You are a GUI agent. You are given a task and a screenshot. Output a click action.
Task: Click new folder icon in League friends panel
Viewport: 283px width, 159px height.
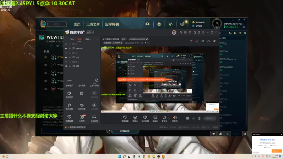[235, 33]
